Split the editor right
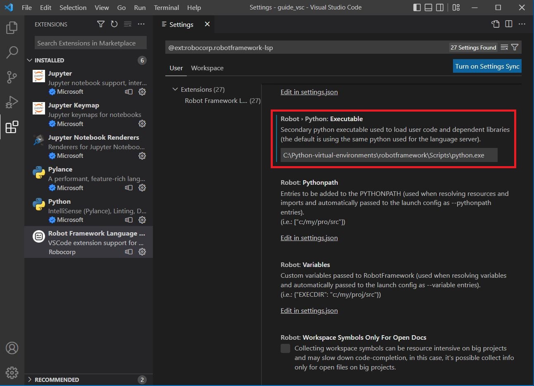 [509, 24]
